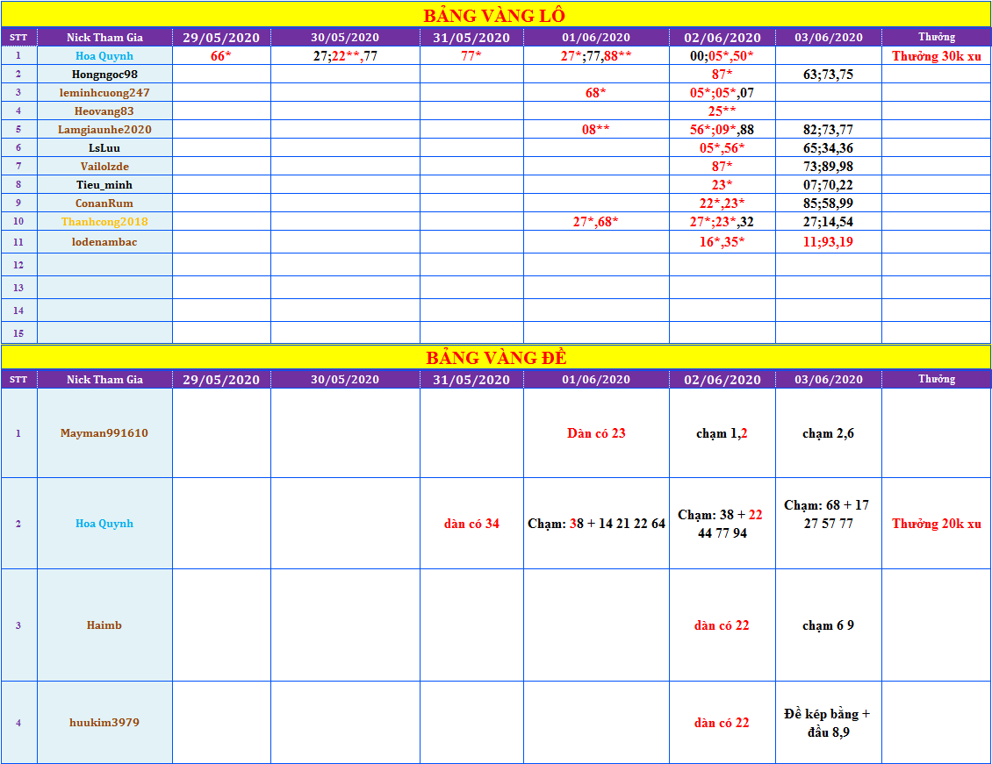Select the cell '27*;77,88**'
992x764 pixels.
(596, 55)
